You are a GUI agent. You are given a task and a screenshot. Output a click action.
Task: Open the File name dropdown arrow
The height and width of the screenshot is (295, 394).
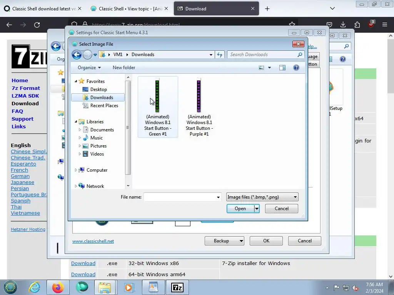pyautogui.click(x=218, y=197)
